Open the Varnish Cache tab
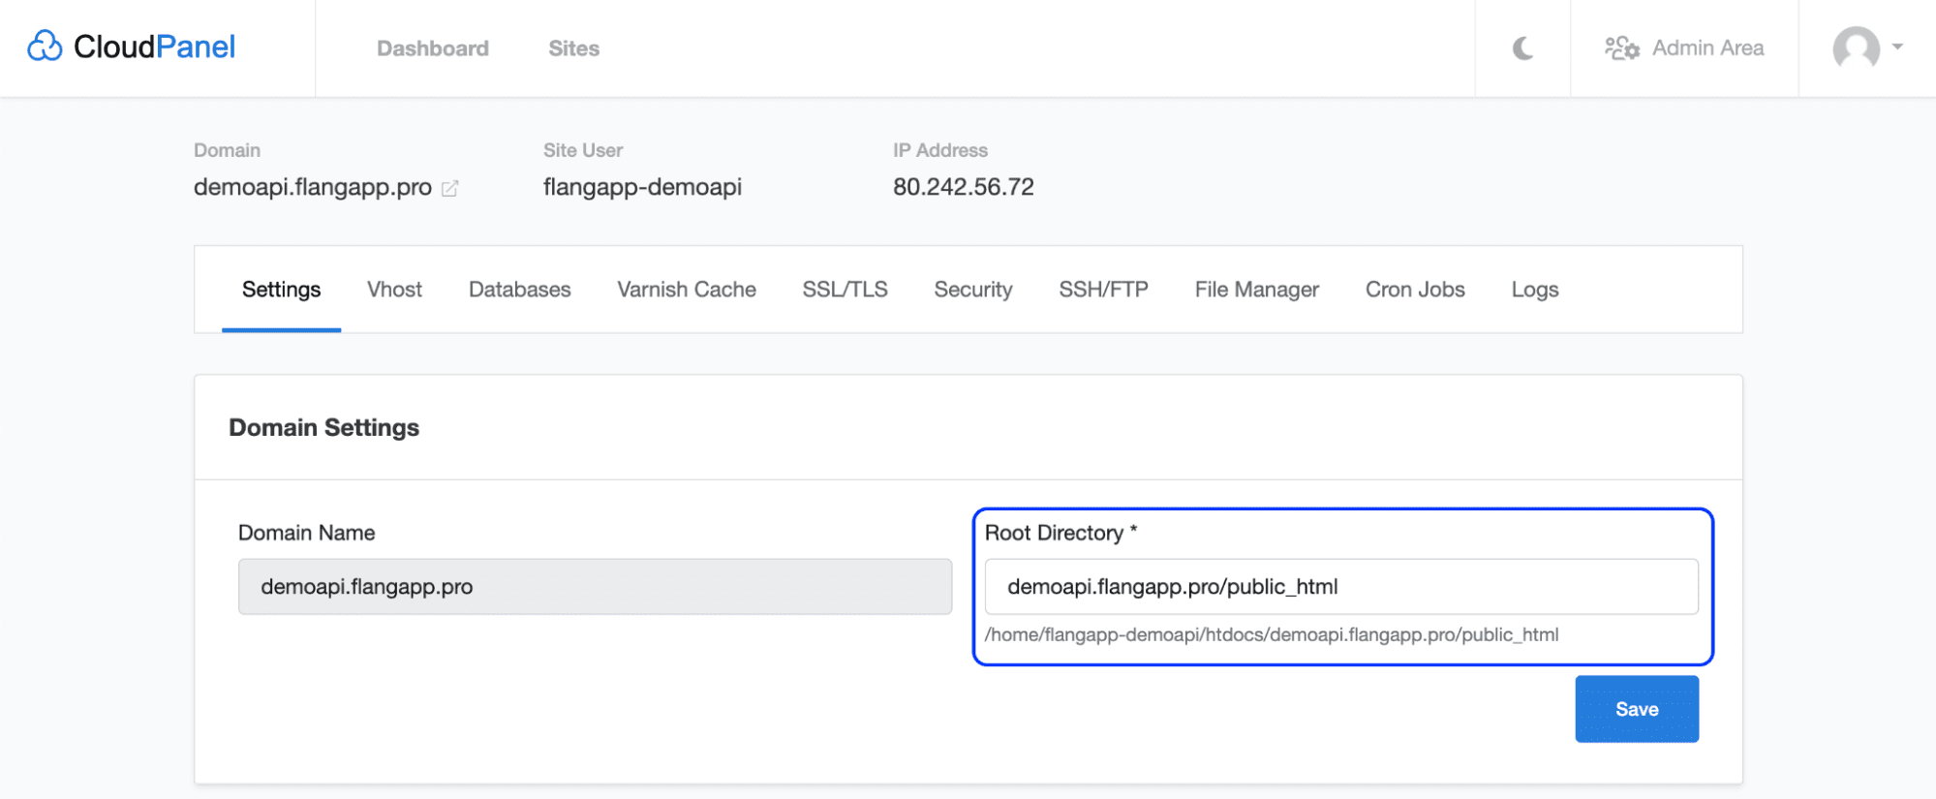Screen dimensions: 1936x799 (686, 290)
